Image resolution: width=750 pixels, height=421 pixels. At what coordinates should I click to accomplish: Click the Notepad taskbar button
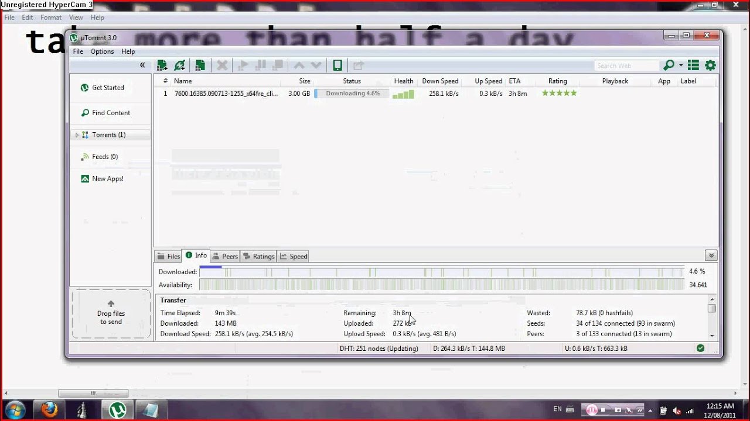click(151, 410)
